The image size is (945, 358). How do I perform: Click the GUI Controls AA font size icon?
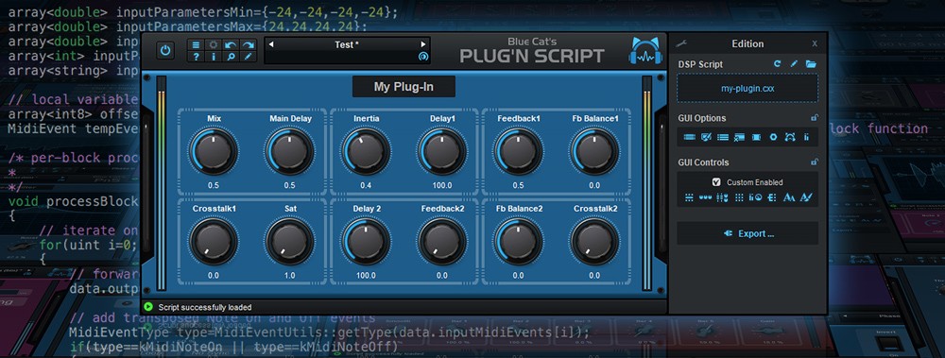tap(789, 197)
